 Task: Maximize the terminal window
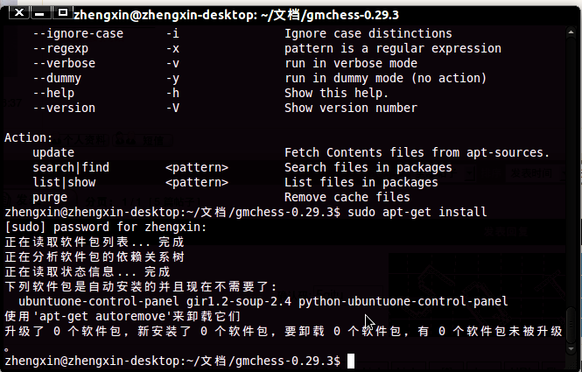tap(62, 13)
